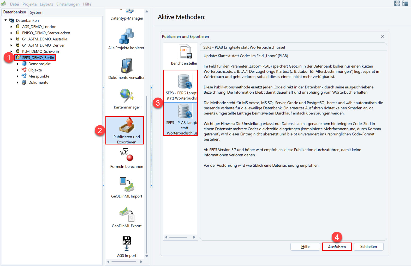Open the Kartenmanager

127,99
